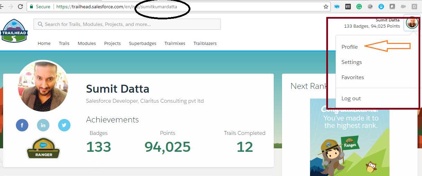Image resolution: width=422 pixels, height=176 pixels.
Task: Open the Trails nav item
Action: [x=64, y=44]
